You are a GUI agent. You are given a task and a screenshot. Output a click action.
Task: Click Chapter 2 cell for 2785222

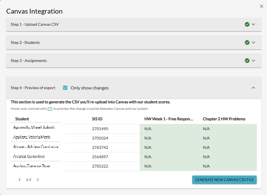pyautogui.click(x=228, y=166)
